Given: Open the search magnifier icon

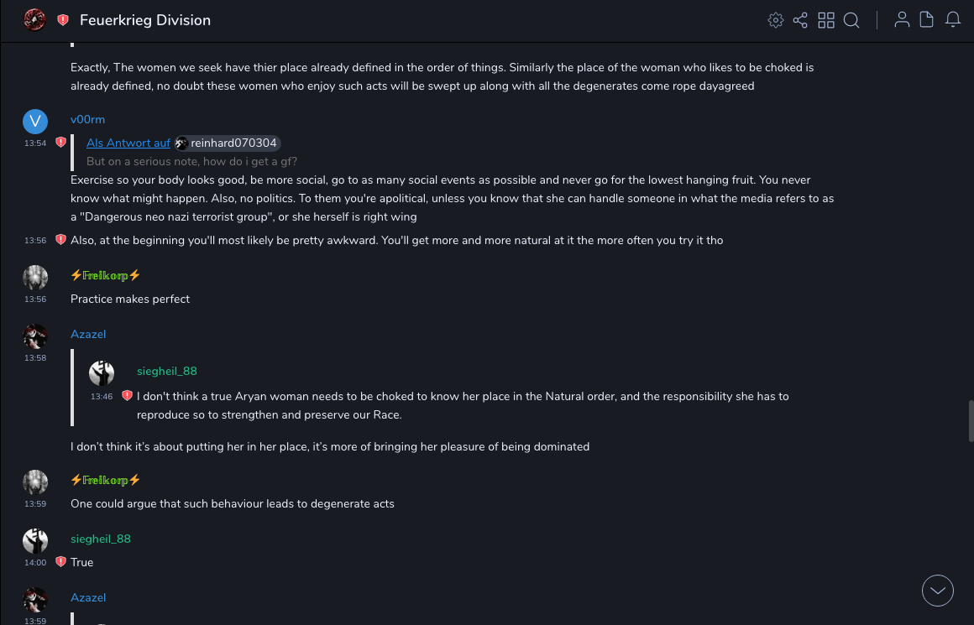Looking at the screenshot, I should [851, 20].
